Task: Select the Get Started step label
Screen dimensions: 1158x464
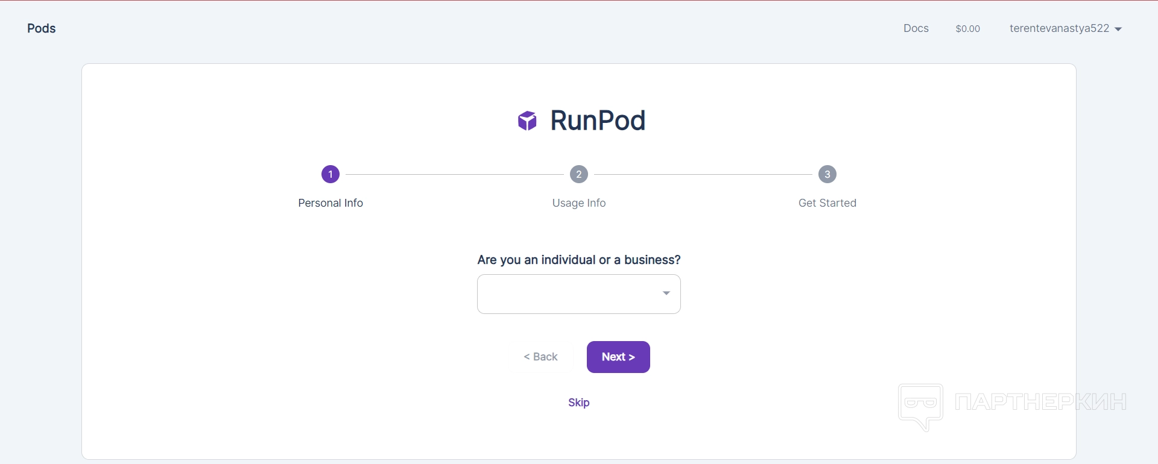Action: (827, 203)
